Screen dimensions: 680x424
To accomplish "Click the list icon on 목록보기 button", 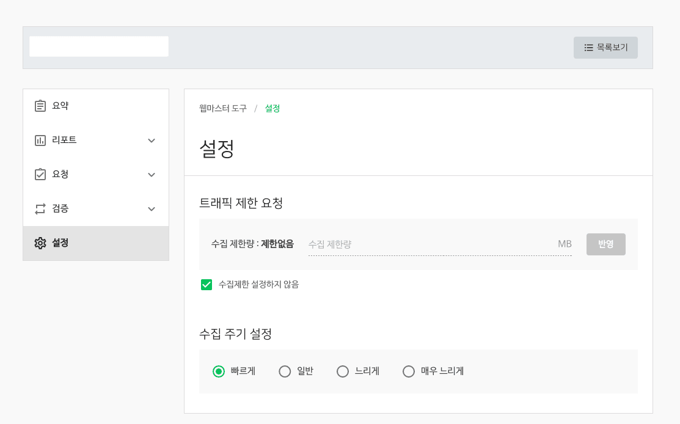I will pos(588,47).
